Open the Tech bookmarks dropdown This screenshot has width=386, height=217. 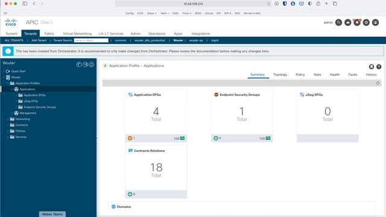tap(165, 13)
